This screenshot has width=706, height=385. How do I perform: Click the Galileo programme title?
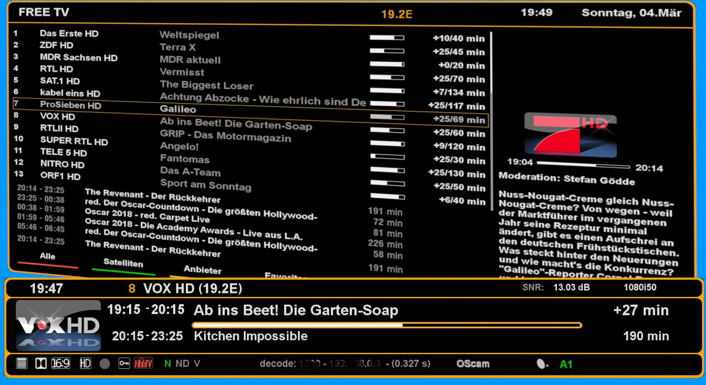pyautogui.click(x=178, y=109)
